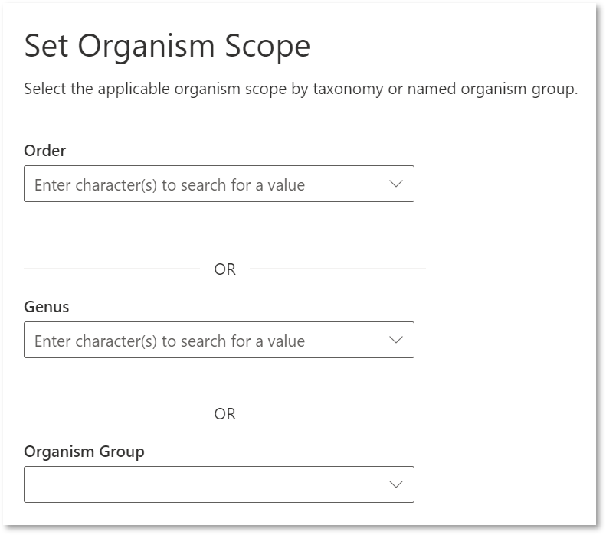606x535 pixels.
Task: Expand the Order dropdown chevron
Action: click(x=396, y=184)
